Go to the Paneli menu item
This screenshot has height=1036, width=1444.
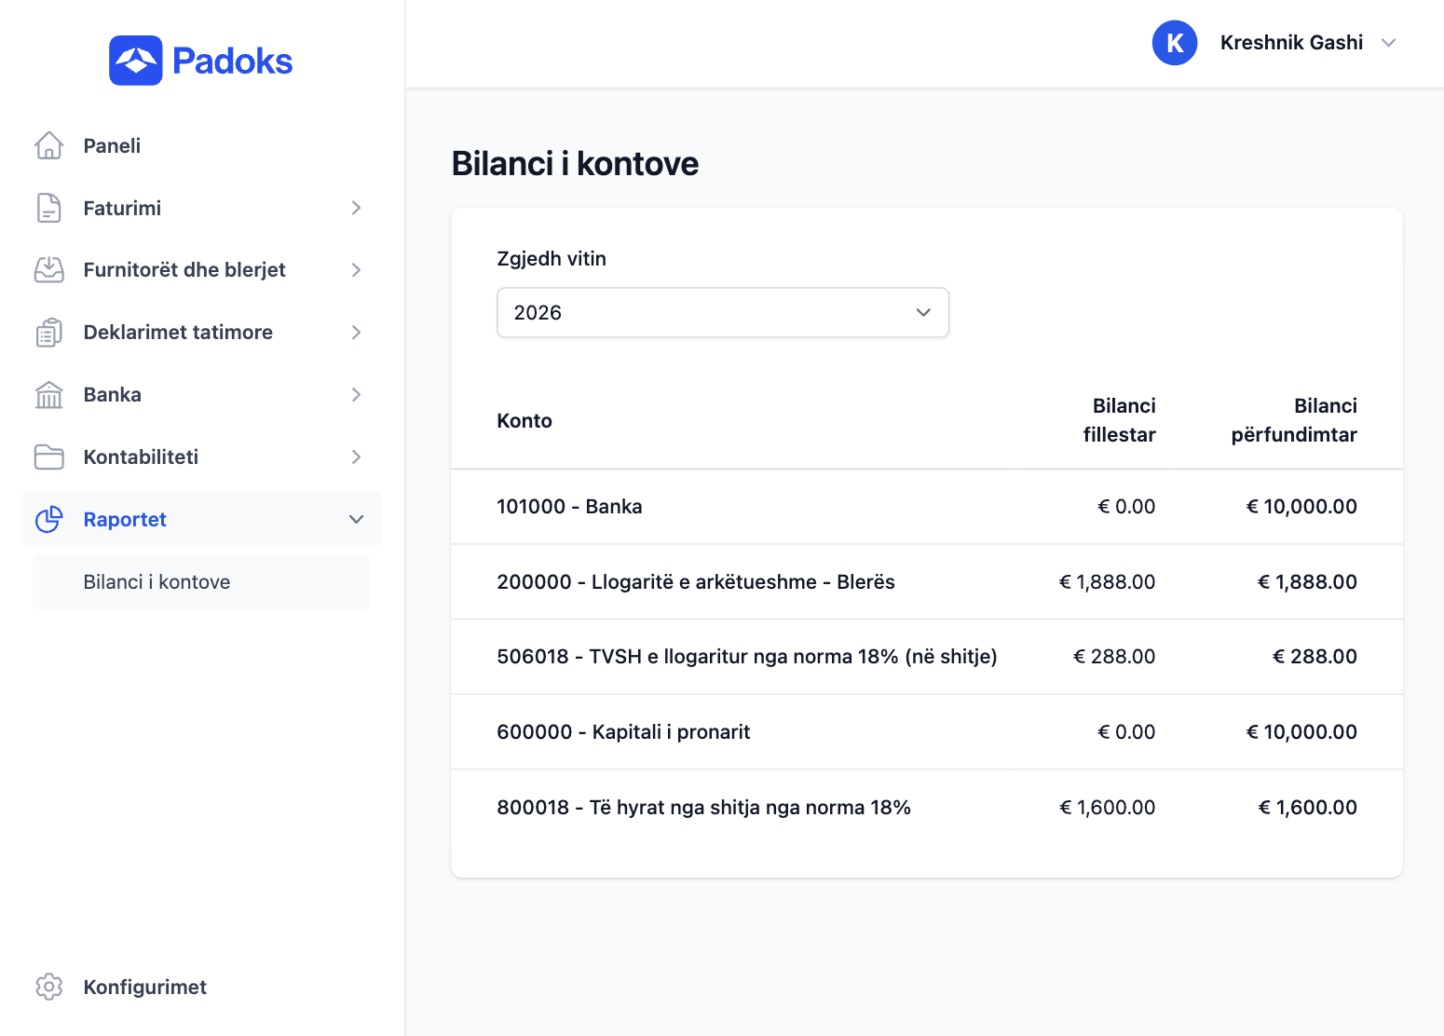tap(112, 146)
